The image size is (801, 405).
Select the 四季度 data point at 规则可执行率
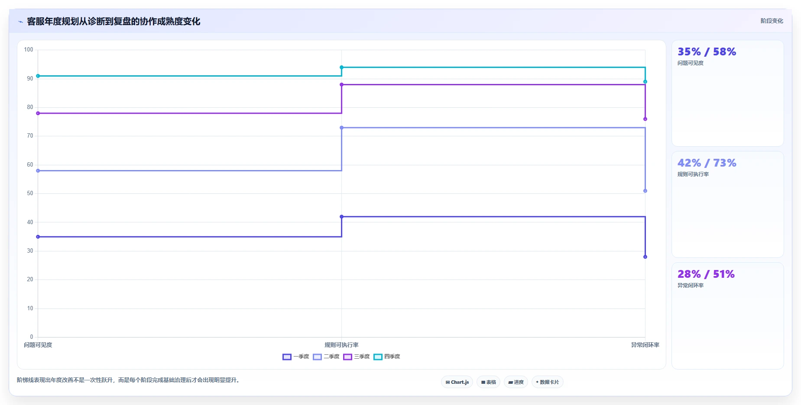tap(341, 67)
